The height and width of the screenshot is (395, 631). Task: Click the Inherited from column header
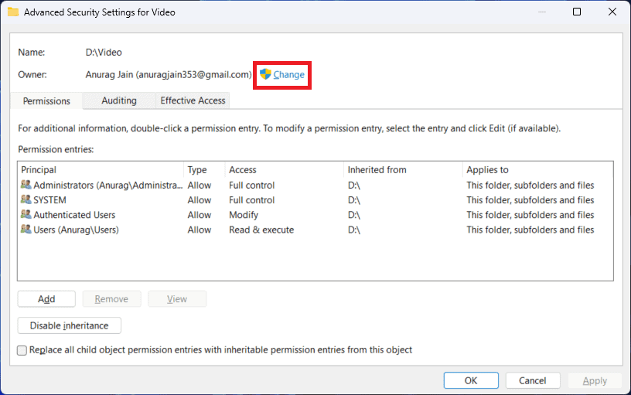tap(377, 170)
